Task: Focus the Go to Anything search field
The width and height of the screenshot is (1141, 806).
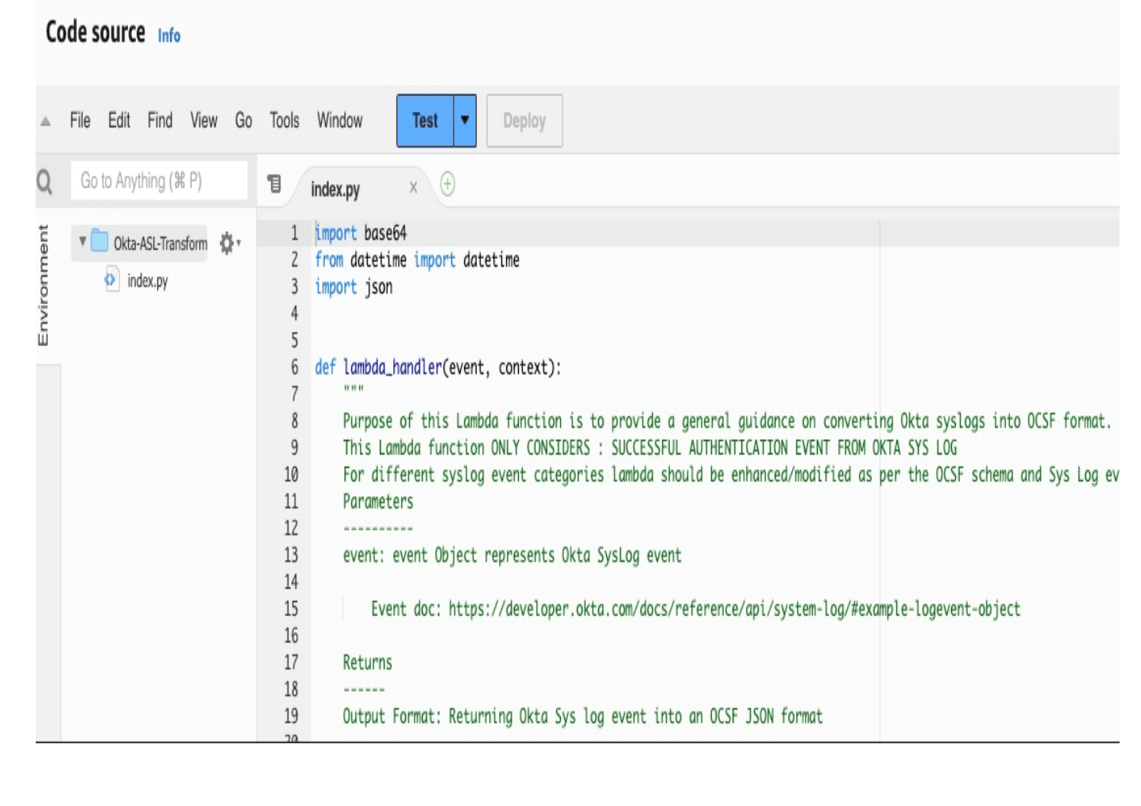Action: [x=159, y=181]
